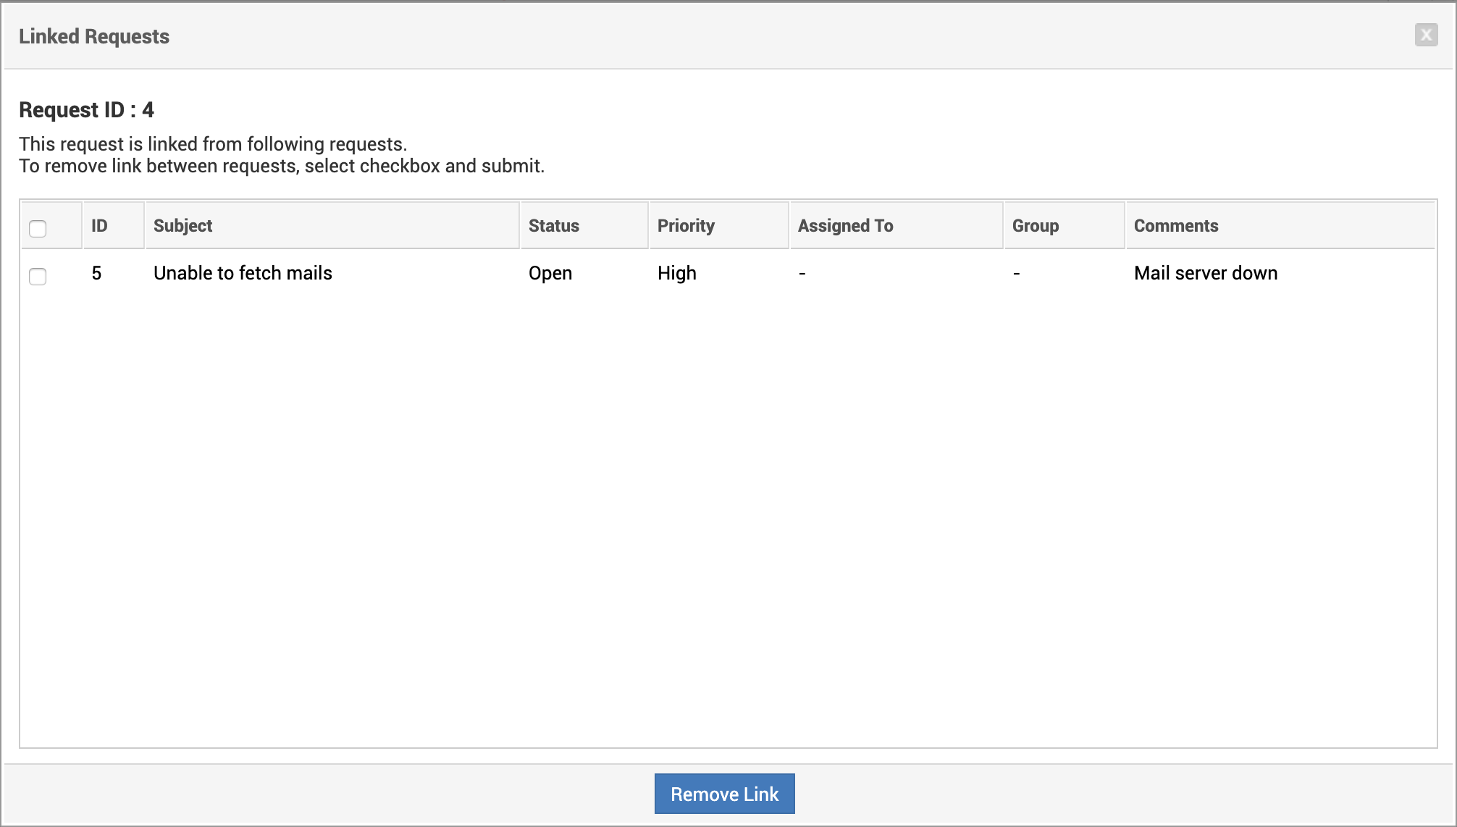
Task: Check the select-all header checkbox
Action: coord(38,229)
